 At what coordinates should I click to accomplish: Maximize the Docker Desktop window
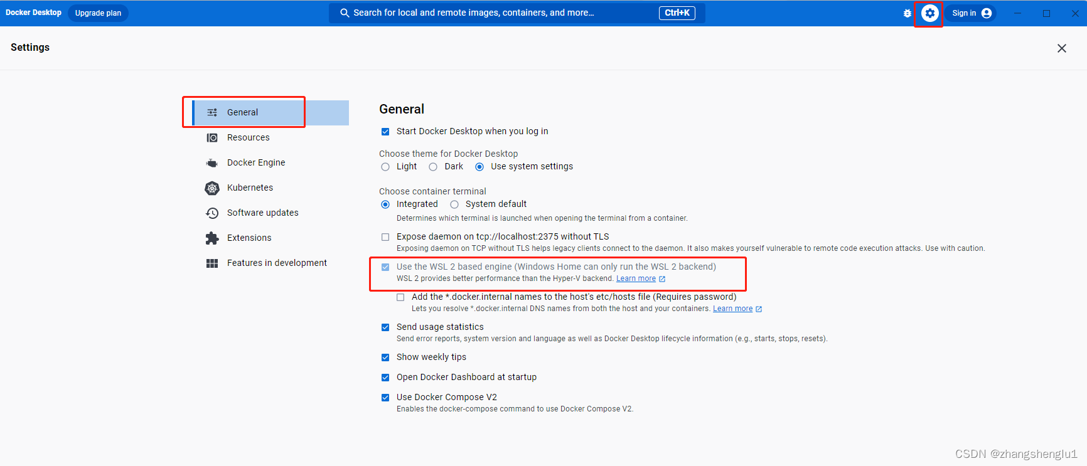click(1046, 13)
